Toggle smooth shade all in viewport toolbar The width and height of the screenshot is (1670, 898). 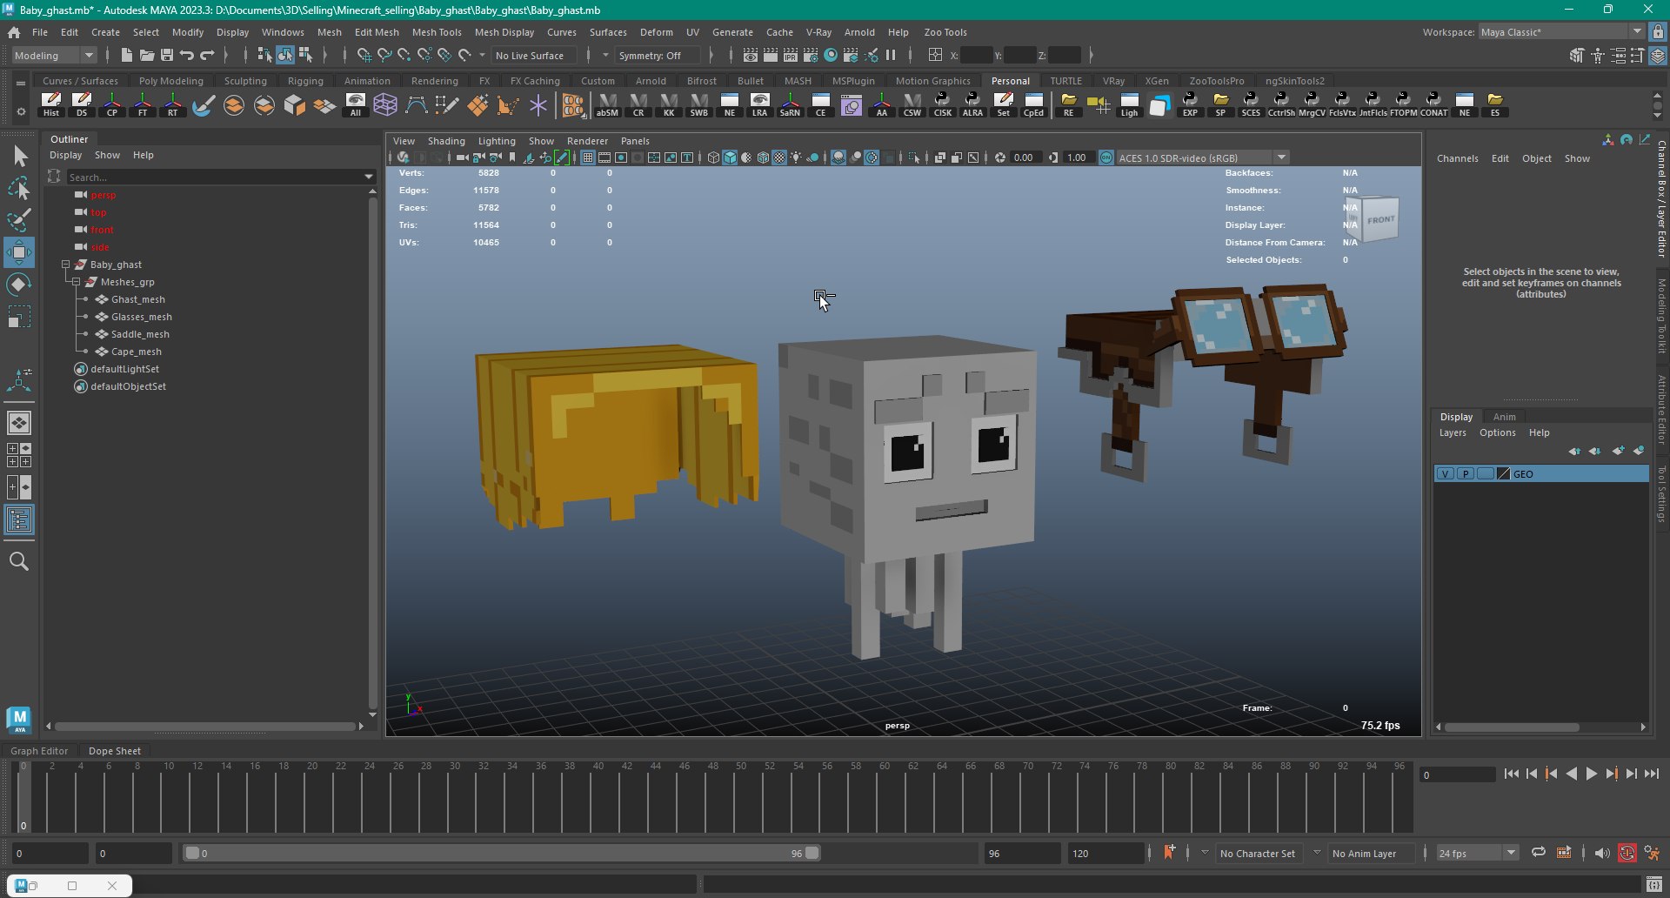[730, 157]
